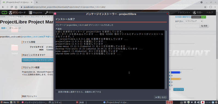Go to Chrome home page icon
This screenshot has width=218, height=104.
click(16, 7)
